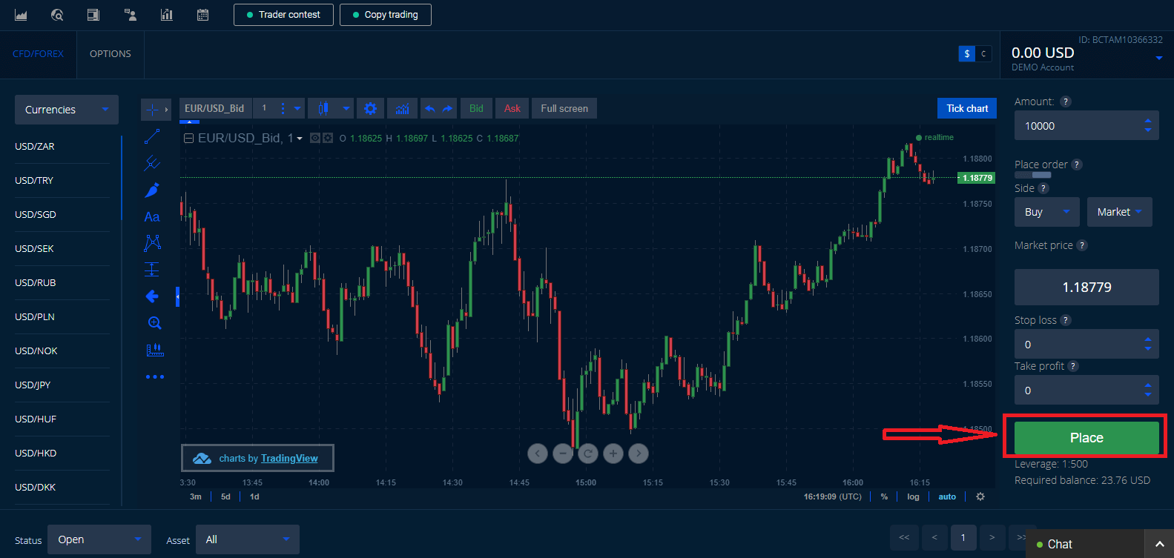Open the area chart icon in top bar

[x=21, y=15]
